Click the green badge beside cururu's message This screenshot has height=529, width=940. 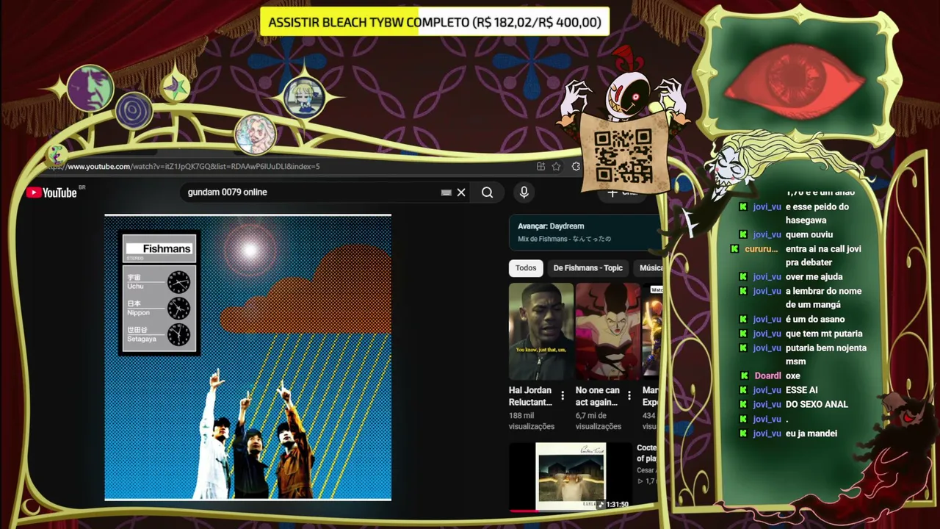(x=734, y=249)
